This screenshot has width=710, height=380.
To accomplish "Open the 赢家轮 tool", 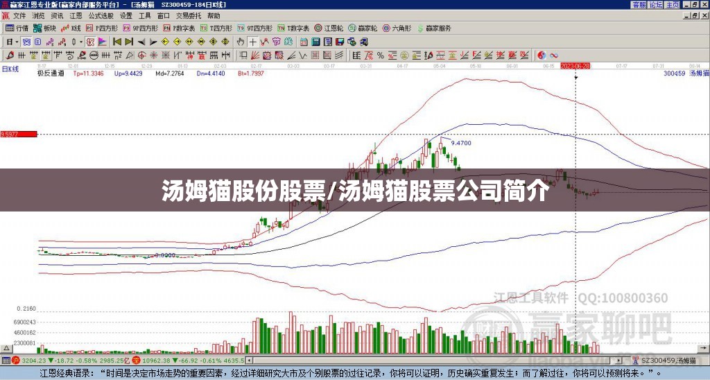I will point(363,28).
